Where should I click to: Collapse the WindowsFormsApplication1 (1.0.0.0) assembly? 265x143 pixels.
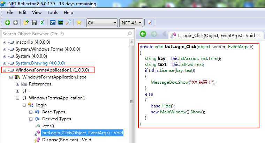pyautogui.click(x=5, y=70)
